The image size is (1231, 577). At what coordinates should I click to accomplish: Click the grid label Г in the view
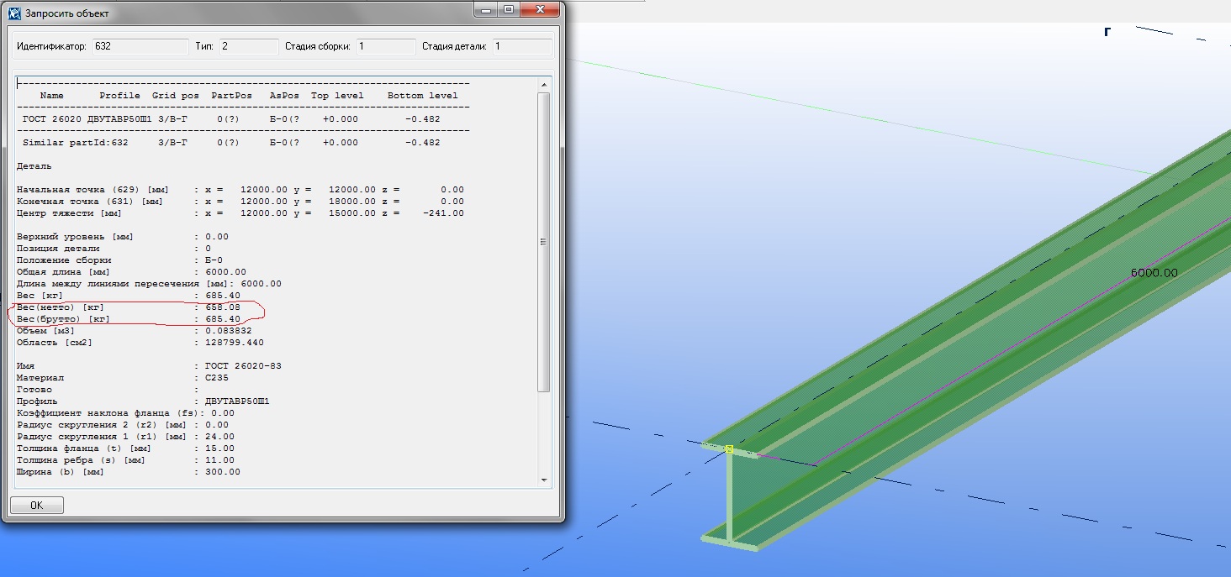(x=1107, y=32)
